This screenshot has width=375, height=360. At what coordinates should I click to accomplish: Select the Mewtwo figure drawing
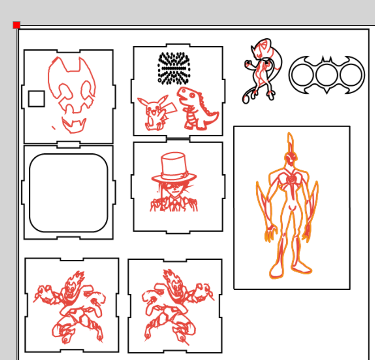pos(262,71)
